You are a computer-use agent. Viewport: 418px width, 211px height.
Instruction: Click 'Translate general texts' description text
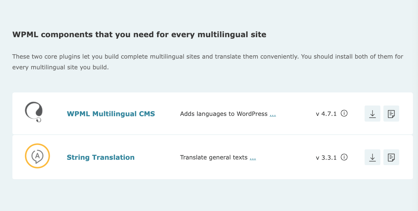[x=214, y=157]
